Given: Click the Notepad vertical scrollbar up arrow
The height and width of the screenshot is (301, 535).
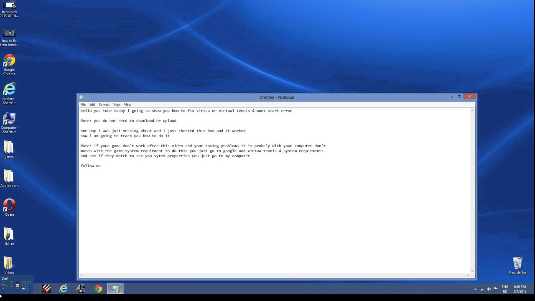Looking at the screenshot, I should point(473,111).
